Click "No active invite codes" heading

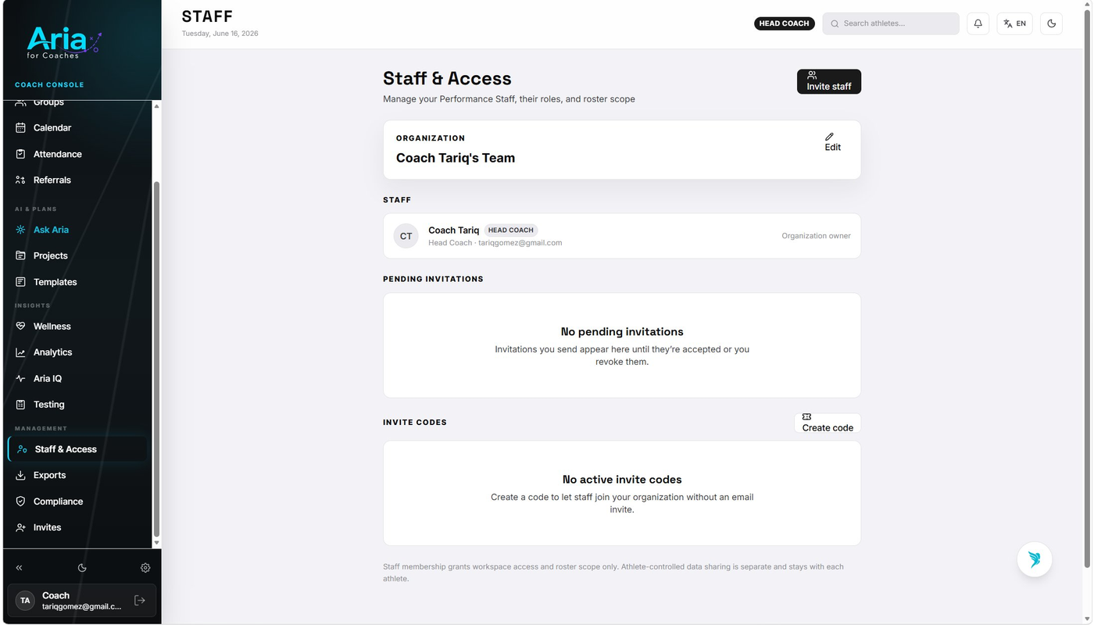(622, 480)
